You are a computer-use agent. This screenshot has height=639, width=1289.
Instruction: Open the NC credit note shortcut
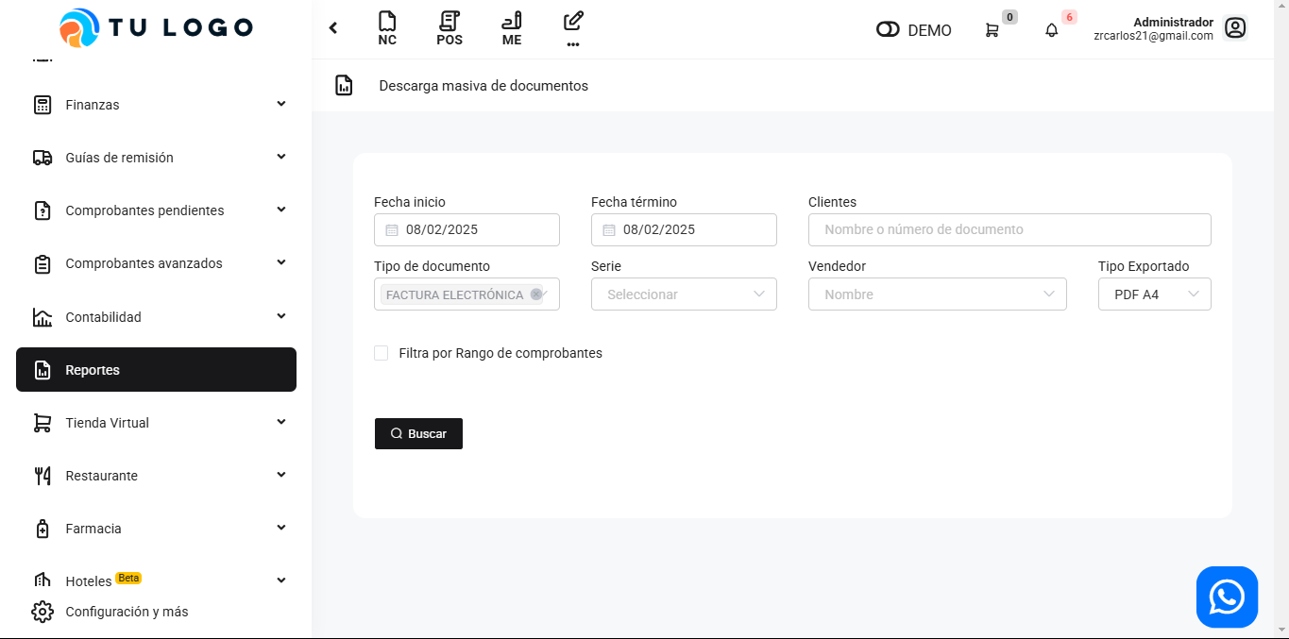click(x=387, y=28)
